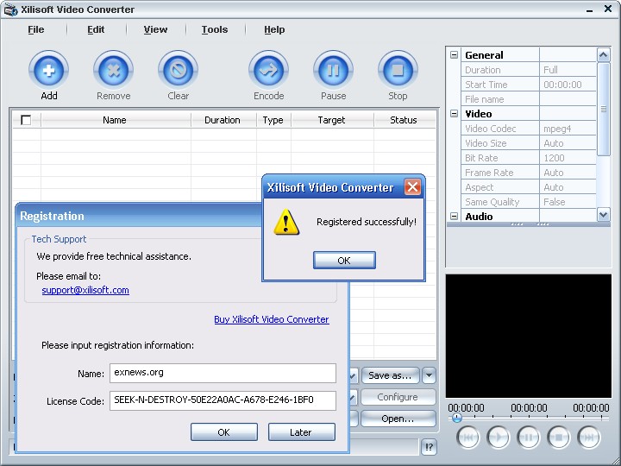Click the Name input field in Registration
Viewport: 621px width, 466px height.
coord(223,373)
